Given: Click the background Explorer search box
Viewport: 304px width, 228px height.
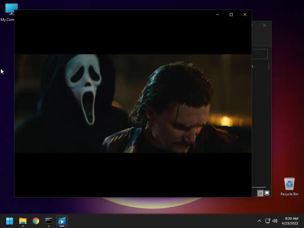Looking at the screenshot, I should click(x=259, y=54).
